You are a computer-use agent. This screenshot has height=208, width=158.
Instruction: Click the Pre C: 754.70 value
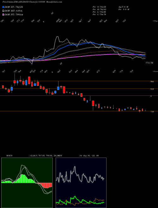[99, 14]
